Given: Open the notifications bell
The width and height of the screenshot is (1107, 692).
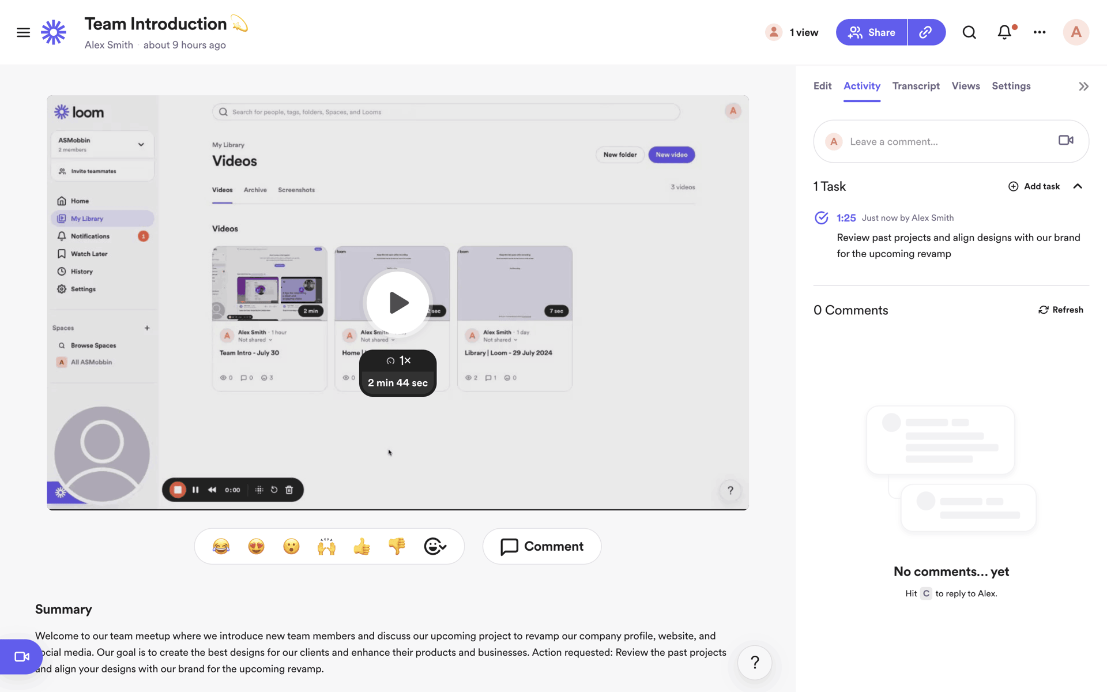Looking at the screenshot, I should [x=1005, y=32].
